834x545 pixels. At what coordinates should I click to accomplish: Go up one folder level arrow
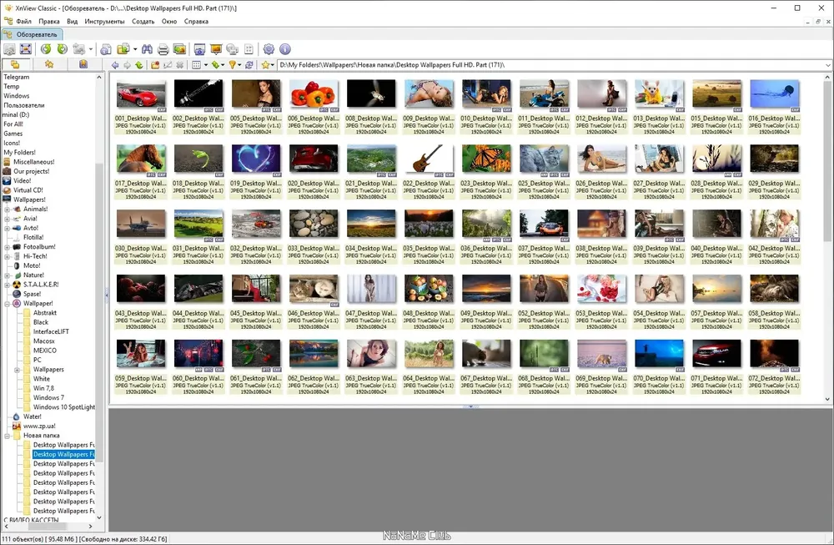tap(138, 65)
